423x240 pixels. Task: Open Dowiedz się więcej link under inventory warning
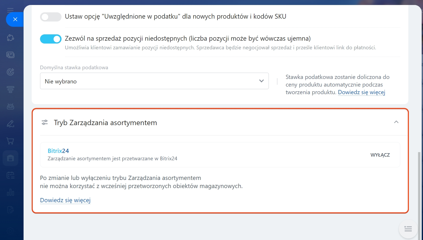pos(65,200)
